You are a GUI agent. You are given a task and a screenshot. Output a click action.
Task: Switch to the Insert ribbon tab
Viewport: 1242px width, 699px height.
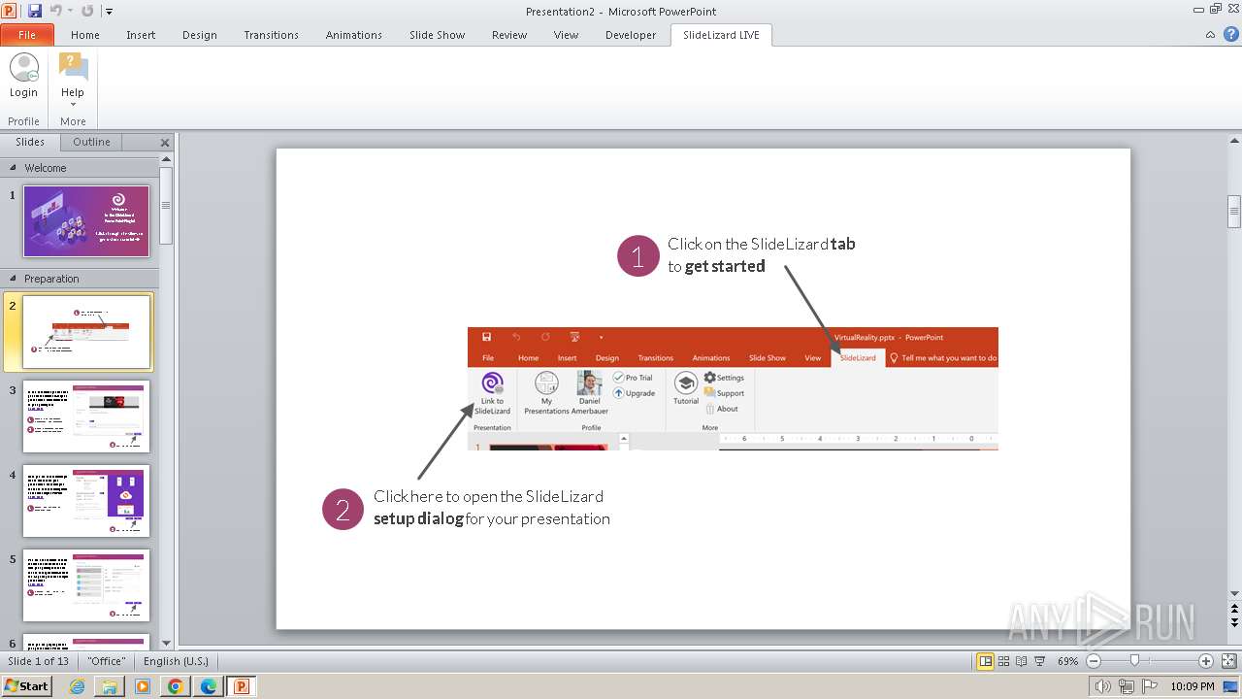coord(141,35)
